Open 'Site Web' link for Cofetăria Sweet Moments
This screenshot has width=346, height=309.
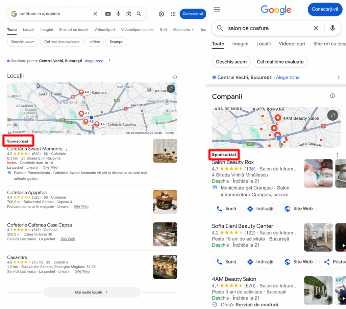[50, 168]
